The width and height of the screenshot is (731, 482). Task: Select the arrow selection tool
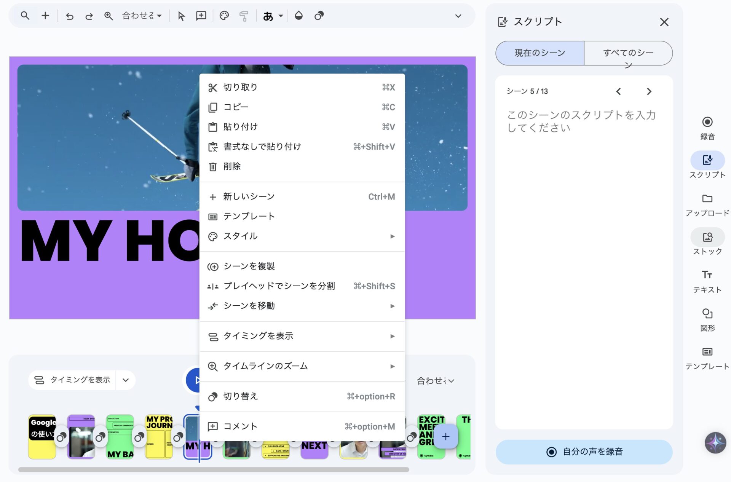[x=182, y=16]
